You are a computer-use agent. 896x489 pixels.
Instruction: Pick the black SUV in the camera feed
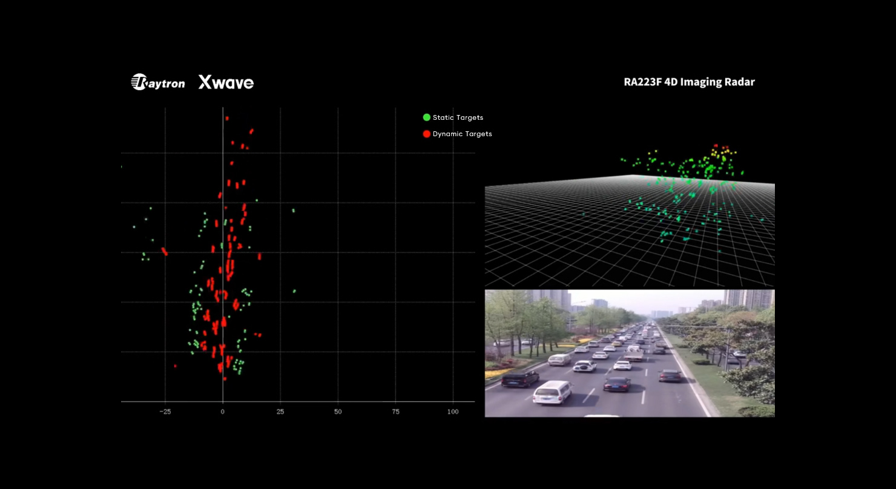tap(519, 379)
